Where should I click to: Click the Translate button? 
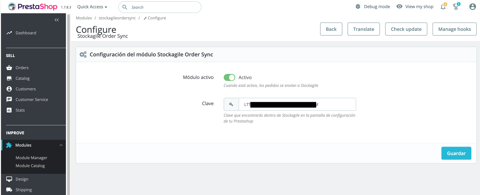[x=364, y=29]
